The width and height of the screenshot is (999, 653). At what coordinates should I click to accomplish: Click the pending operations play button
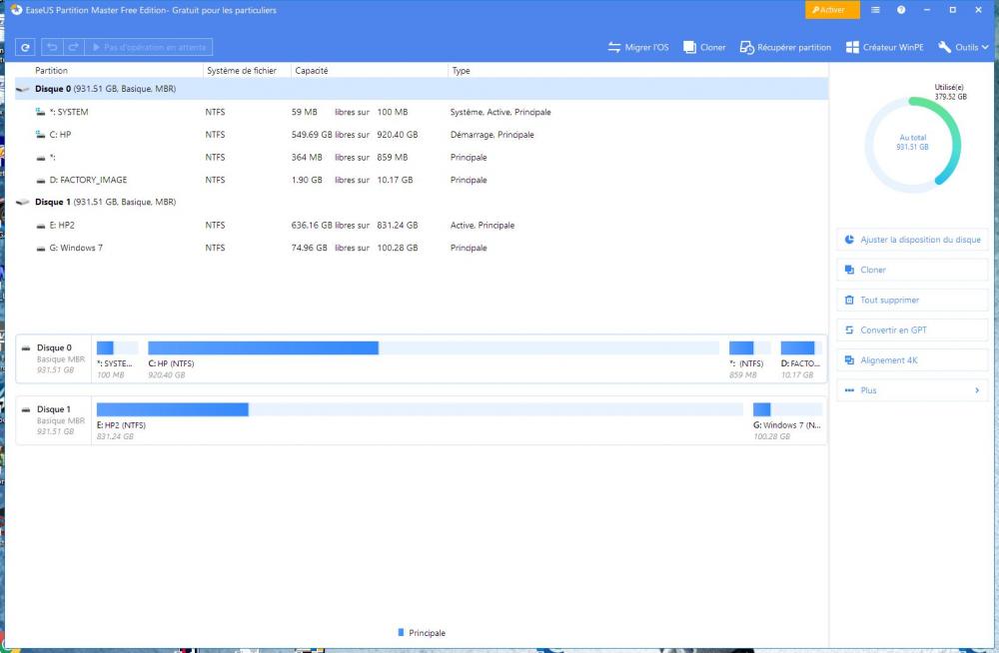(149, 47)
